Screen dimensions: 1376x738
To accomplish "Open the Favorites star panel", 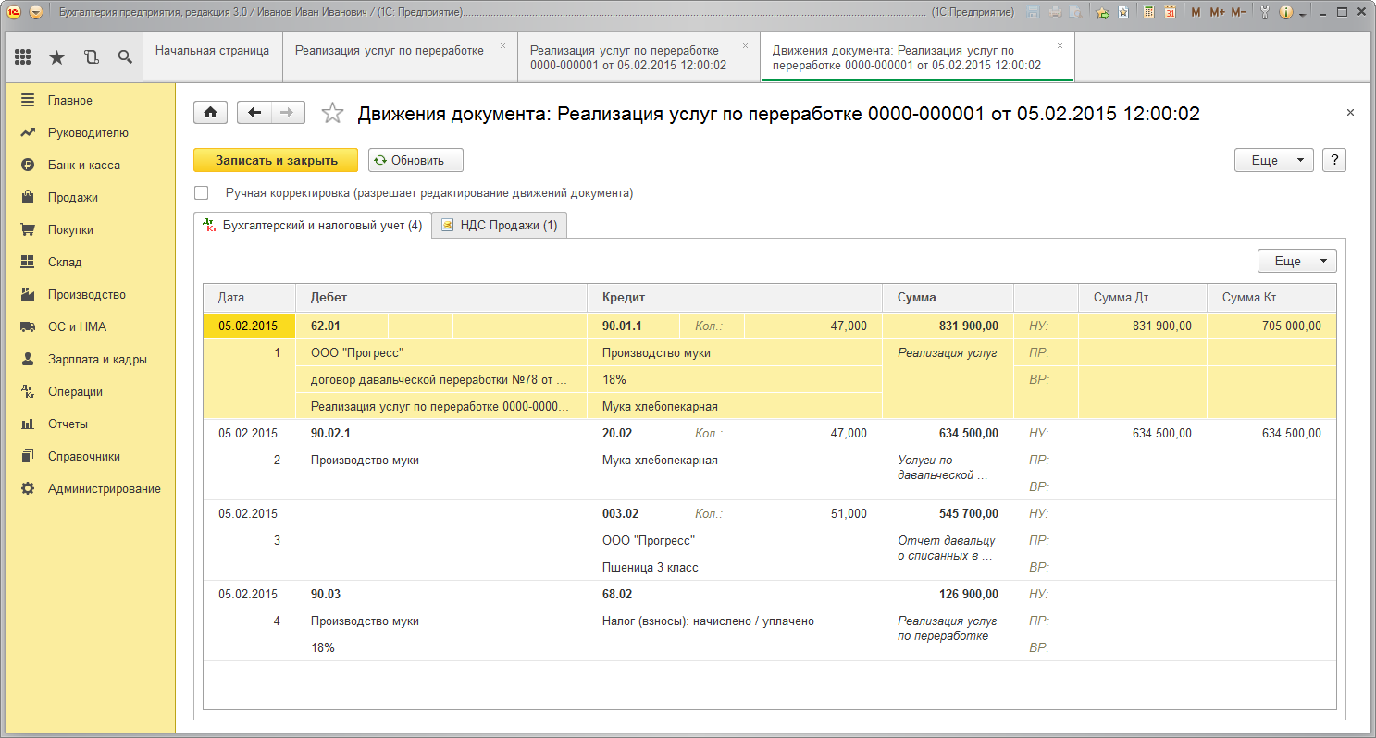I will tap(56, 57).
